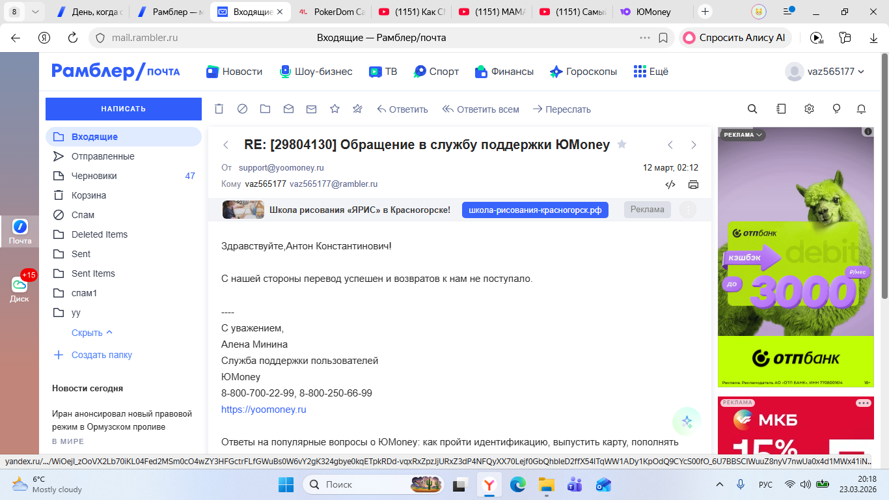
Task: Toggle the star next to email subject
Action: tap(622, 145)
